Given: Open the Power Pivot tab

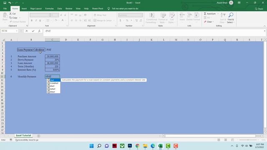Looking at the screenshot, I should pos(98,8).
